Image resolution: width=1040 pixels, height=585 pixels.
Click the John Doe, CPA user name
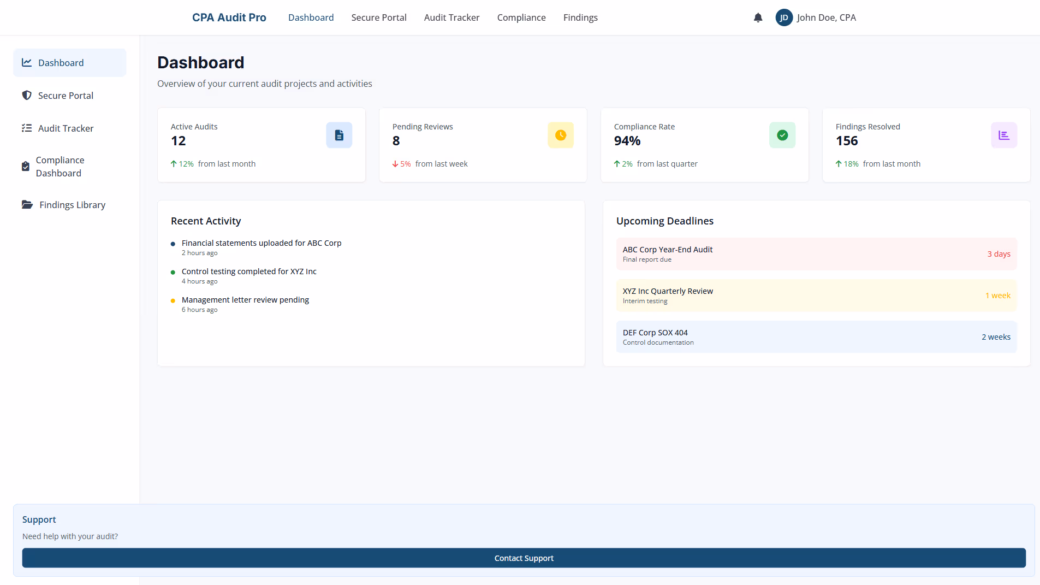point(827,17)
